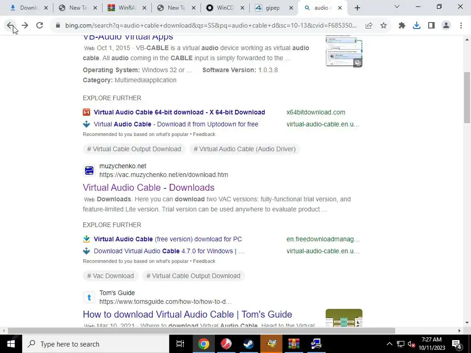Toggle the browser side panel icon
471x353 pixels.
431,26
